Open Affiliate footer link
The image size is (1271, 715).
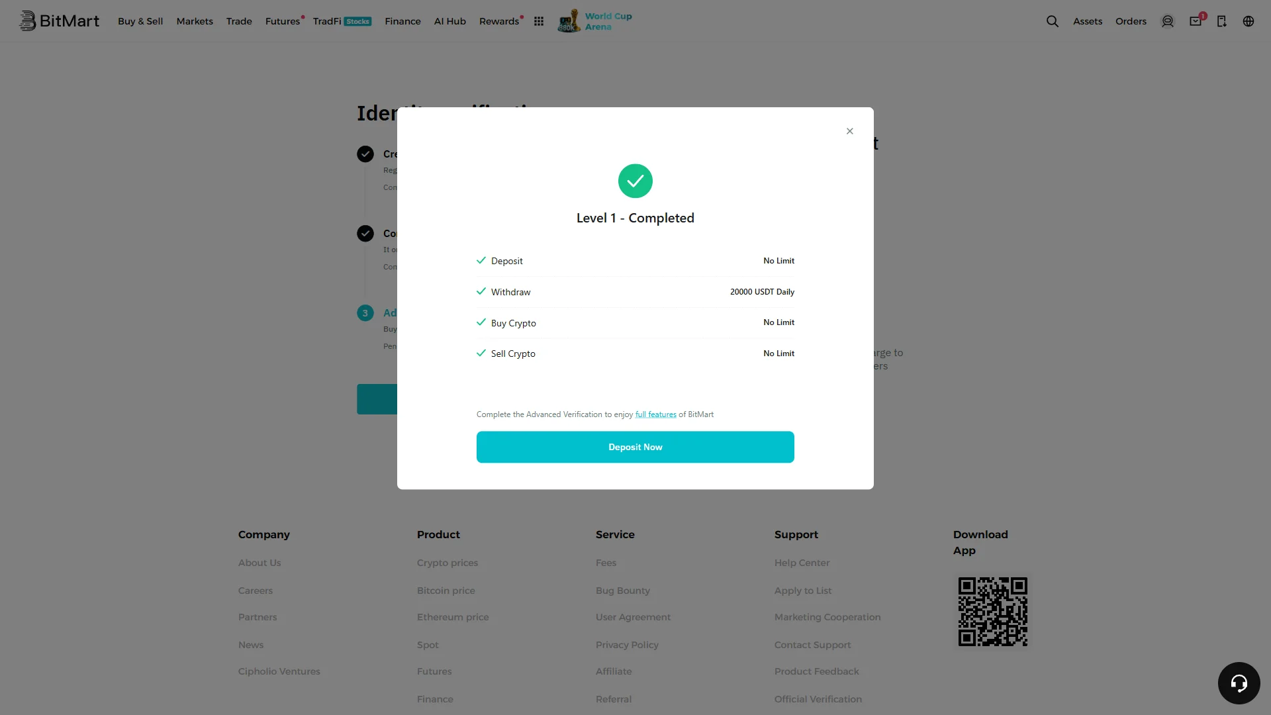(x=614, y=671)
